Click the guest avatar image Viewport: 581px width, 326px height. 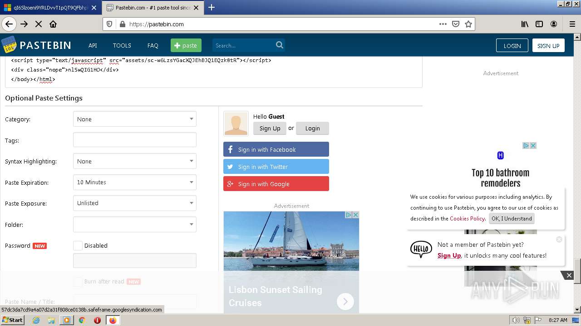236,124
